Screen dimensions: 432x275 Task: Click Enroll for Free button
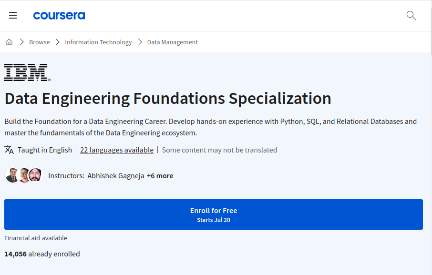[x=214, y=214]
